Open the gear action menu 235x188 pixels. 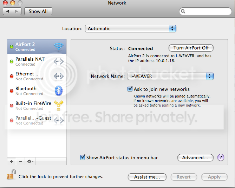point(30,161)
